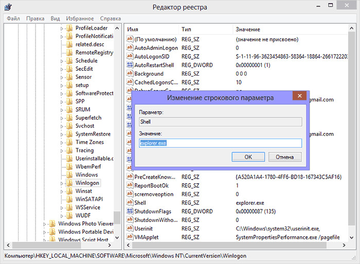
Task: Click tree panel vertical scrollbar down arrow
Action: (117, 238)
